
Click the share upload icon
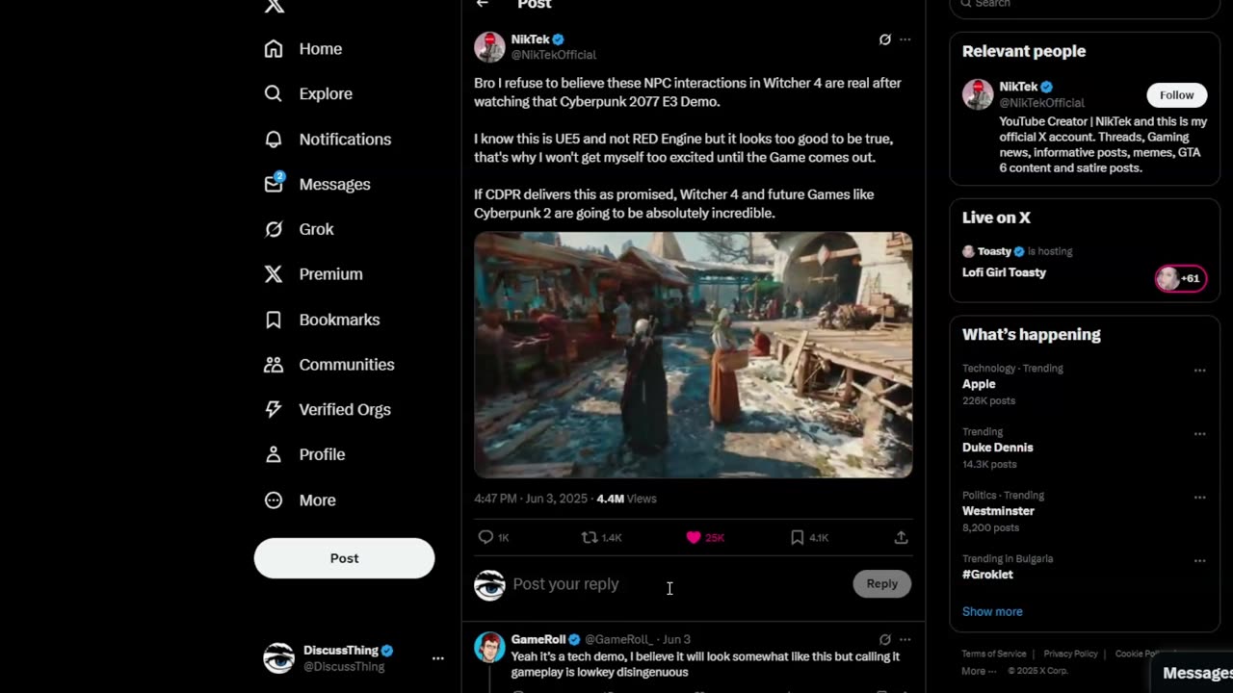click(x=901, y=538)
